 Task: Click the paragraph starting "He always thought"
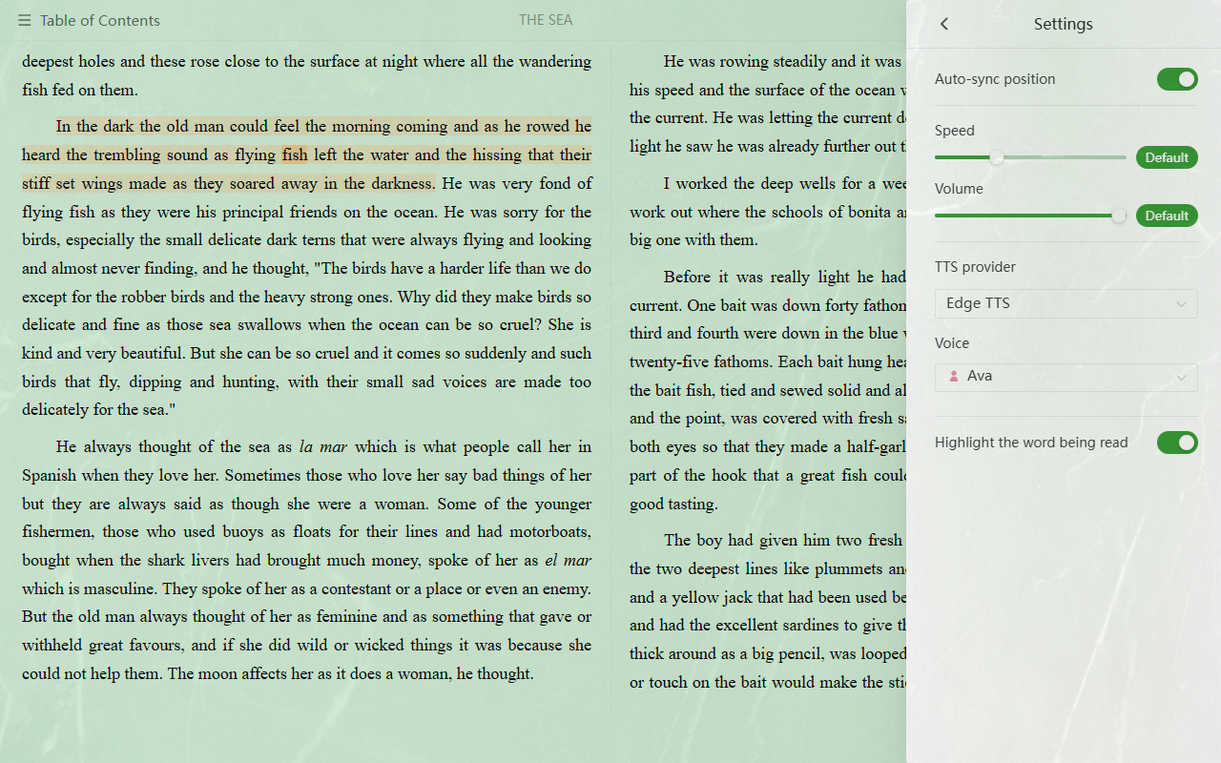(306, 560)
